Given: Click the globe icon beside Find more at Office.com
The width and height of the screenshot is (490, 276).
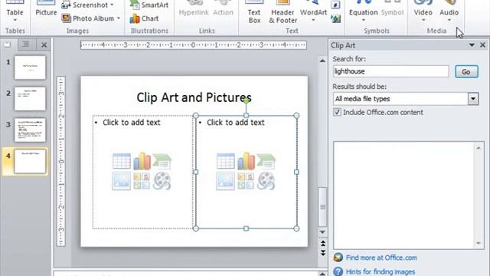Looking at the screenshot, I should pos(338,258).
